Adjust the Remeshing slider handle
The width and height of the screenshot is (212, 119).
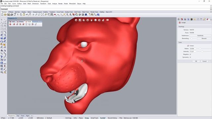coord(191,38)
